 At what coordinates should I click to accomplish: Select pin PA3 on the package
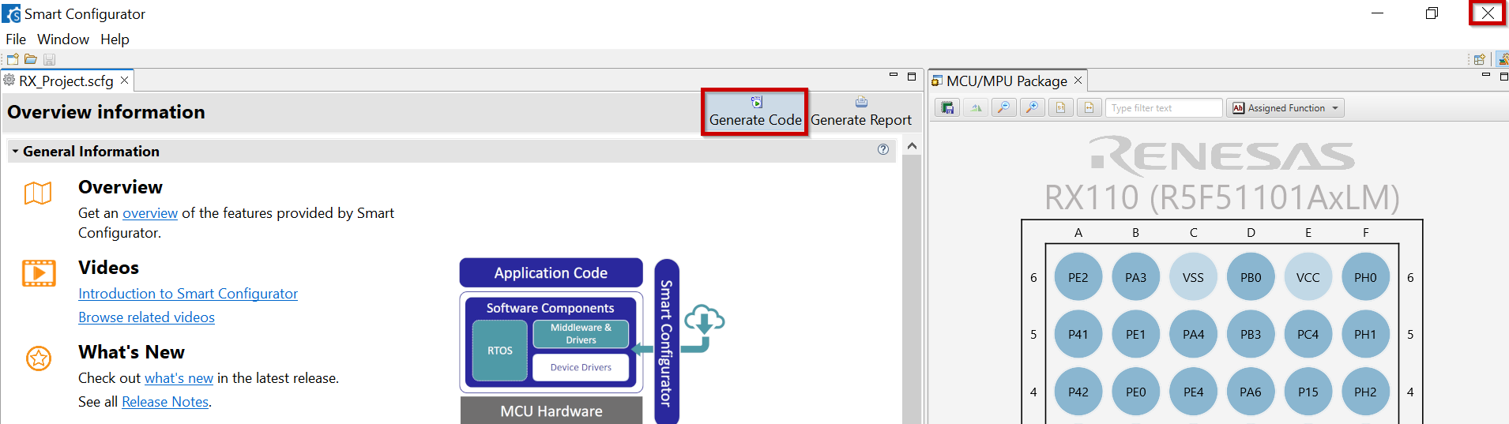pos(1135,277)
